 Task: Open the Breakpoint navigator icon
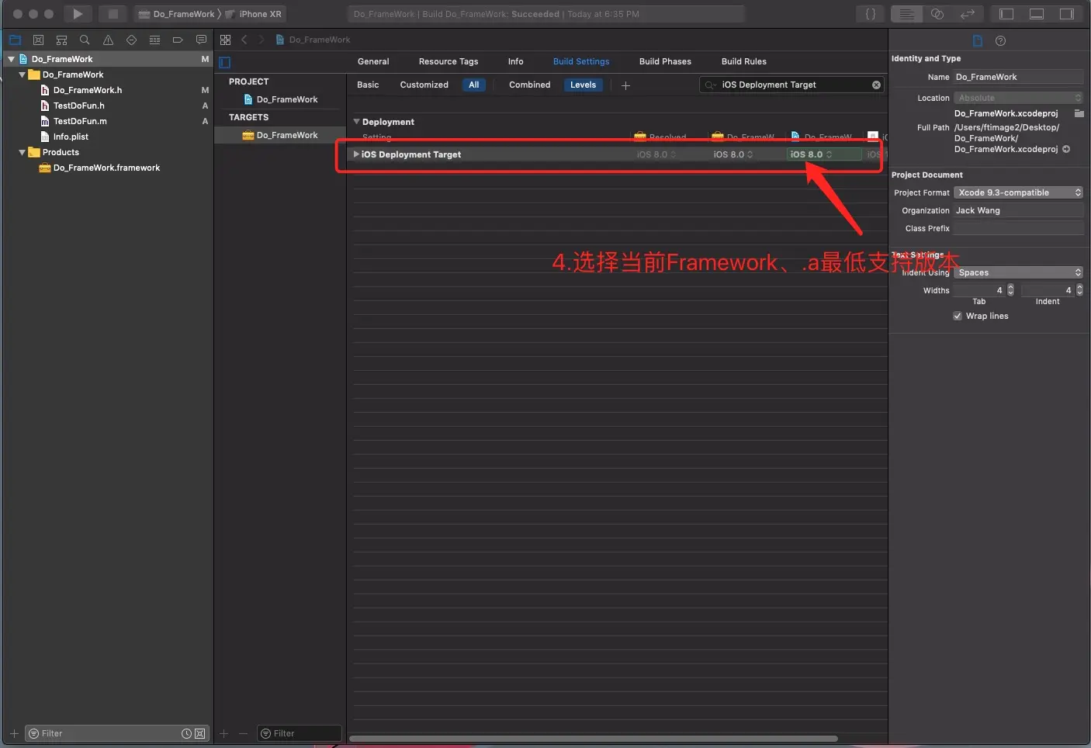(x=178, y=40)
